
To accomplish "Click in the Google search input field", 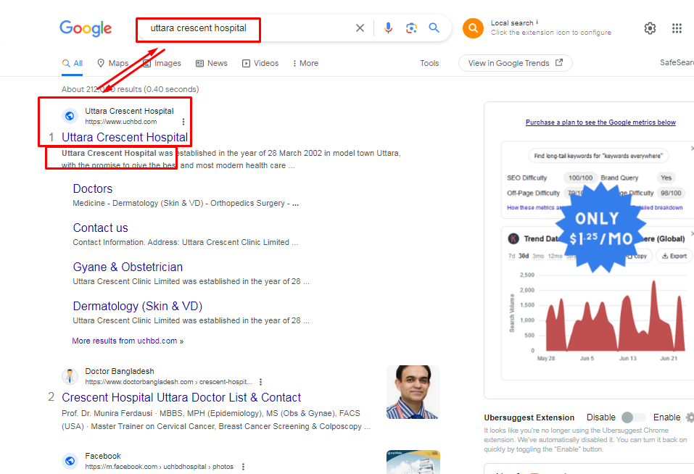I will (x=248, y=28).
